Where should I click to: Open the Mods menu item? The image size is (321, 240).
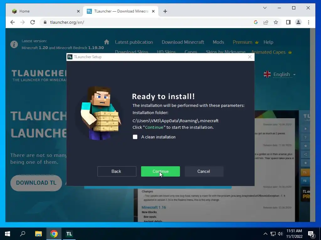(218, 42)
